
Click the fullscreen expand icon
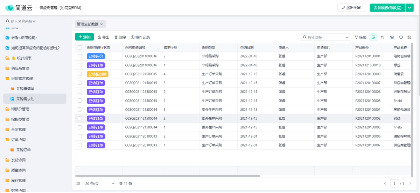click(x=409, y=37)
